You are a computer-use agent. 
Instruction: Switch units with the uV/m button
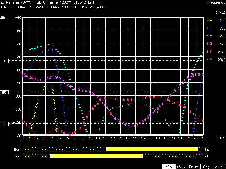(182, 167)
